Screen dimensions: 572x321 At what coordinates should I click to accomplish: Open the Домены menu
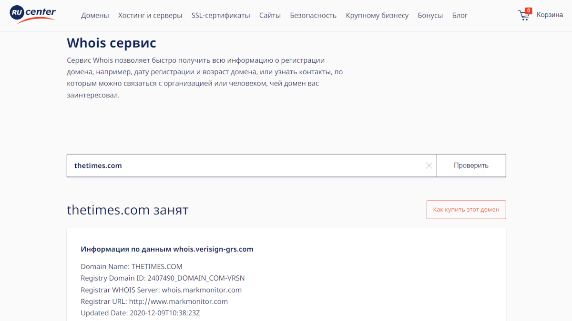95,15
